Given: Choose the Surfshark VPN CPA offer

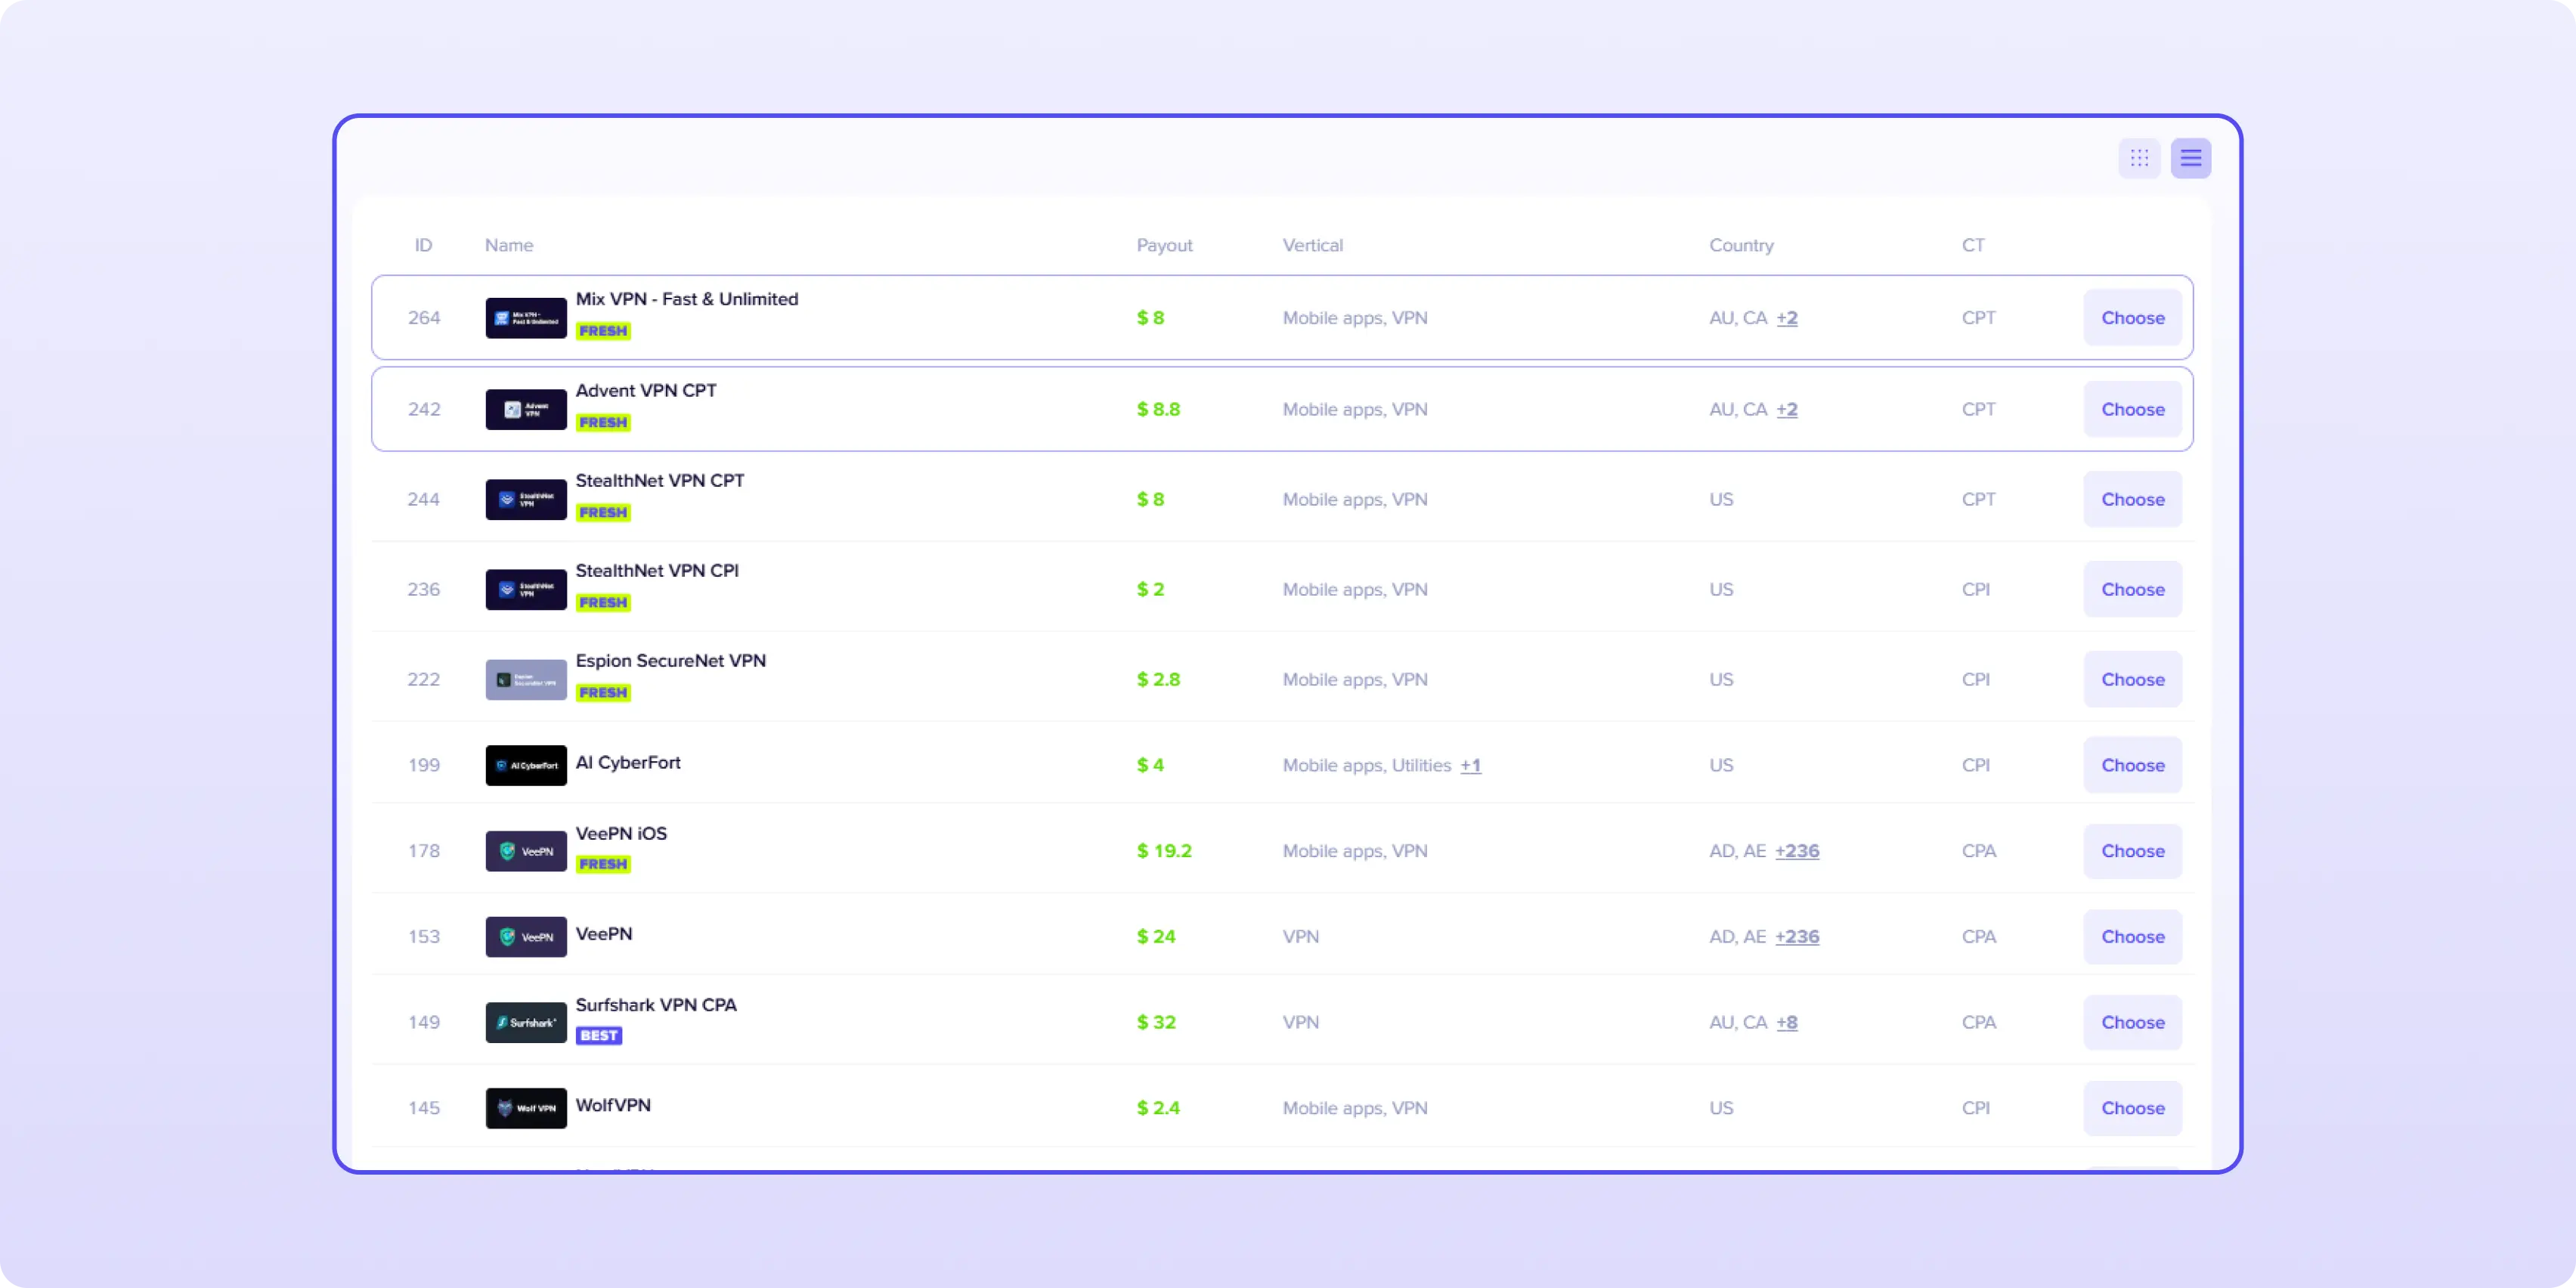Looking at the screenshot, I should click(2132, 1022).
